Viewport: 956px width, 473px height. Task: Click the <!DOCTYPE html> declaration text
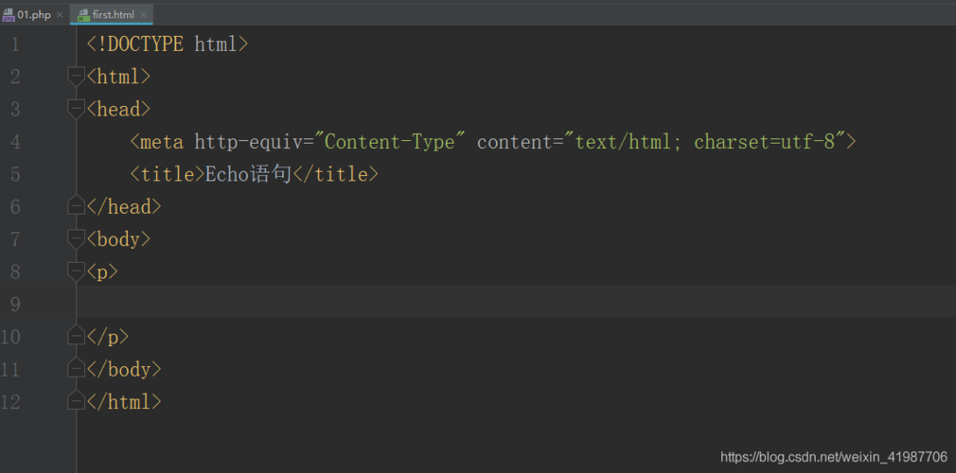pyautogui.click(x=167, y=44)
